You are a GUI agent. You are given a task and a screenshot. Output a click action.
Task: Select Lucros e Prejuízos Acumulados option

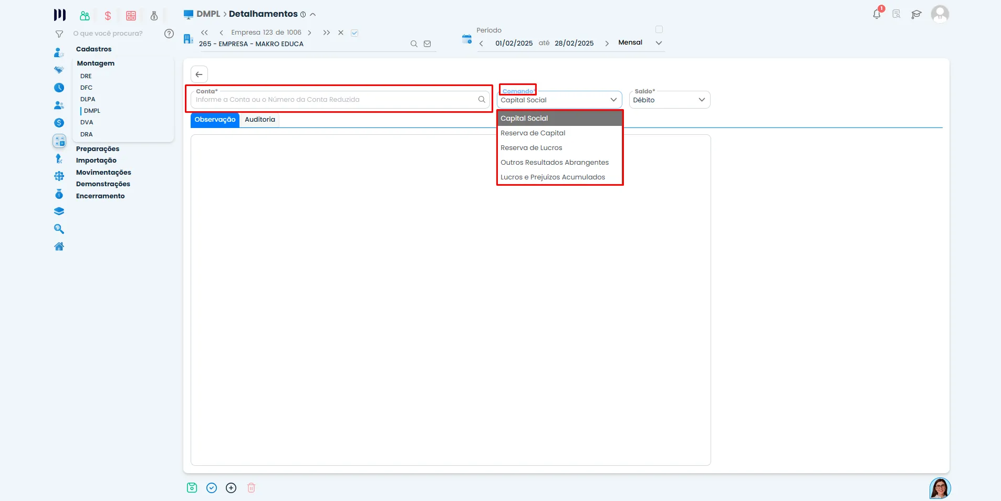point(560,177)
